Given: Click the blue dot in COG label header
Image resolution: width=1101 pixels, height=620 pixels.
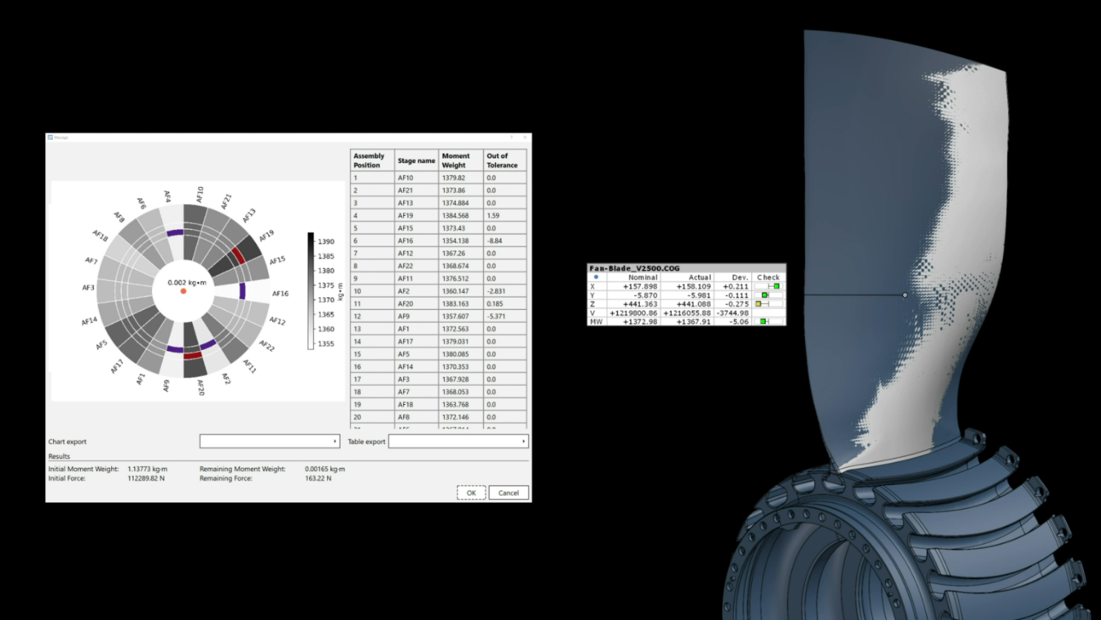Looking at the screenshot, I should (596, 277).
